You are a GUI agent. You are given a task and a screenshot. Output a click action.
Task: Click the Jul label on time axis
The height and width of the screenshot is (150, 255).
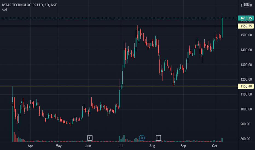(x=121, y=146)
